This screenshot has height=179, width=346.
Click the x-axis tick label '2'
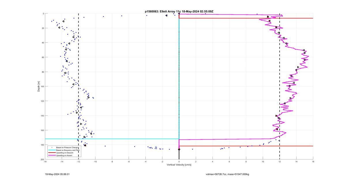click(196, 161)
